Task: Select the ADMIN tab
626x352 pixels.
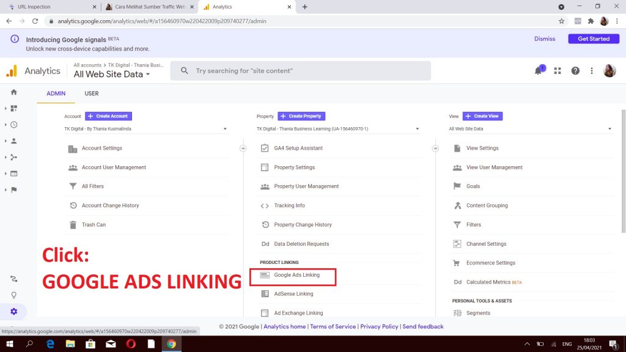Action: click(56, 94)
